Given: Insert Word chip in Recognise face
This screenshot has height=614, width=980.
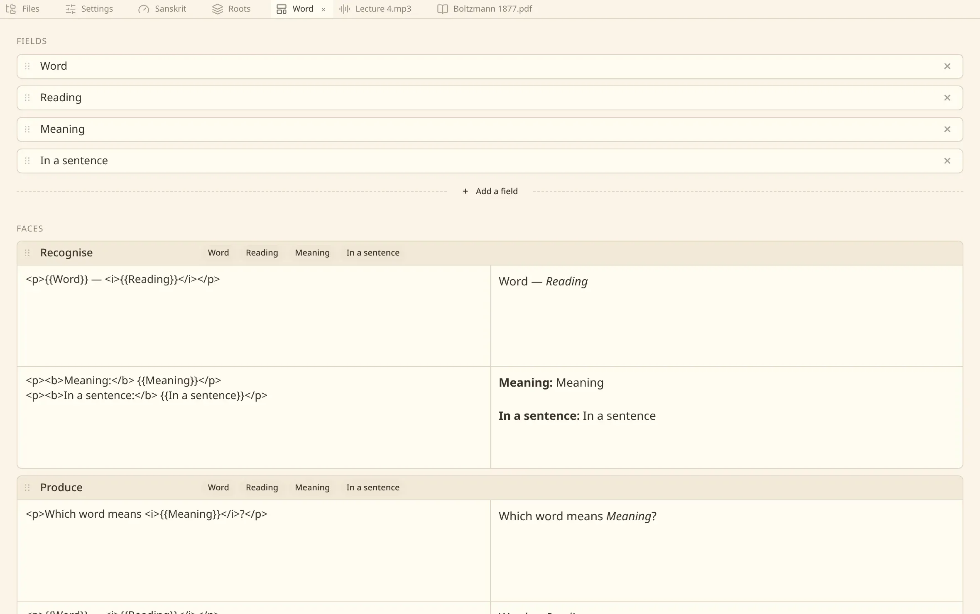Looking at the screenshot, I should point(218,253).
